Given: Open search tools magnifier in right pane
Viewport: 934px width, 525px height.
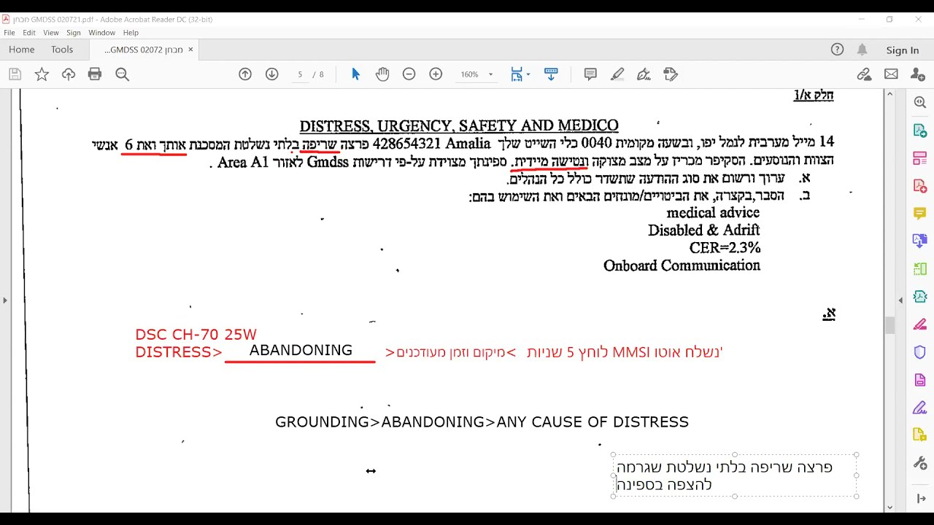Looking at the screenshot, I should (920, 103).
